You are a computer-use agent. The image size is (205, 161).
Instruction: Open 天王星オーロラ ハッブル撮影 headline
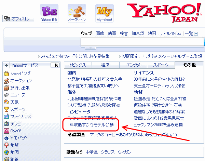coord(160,86)
